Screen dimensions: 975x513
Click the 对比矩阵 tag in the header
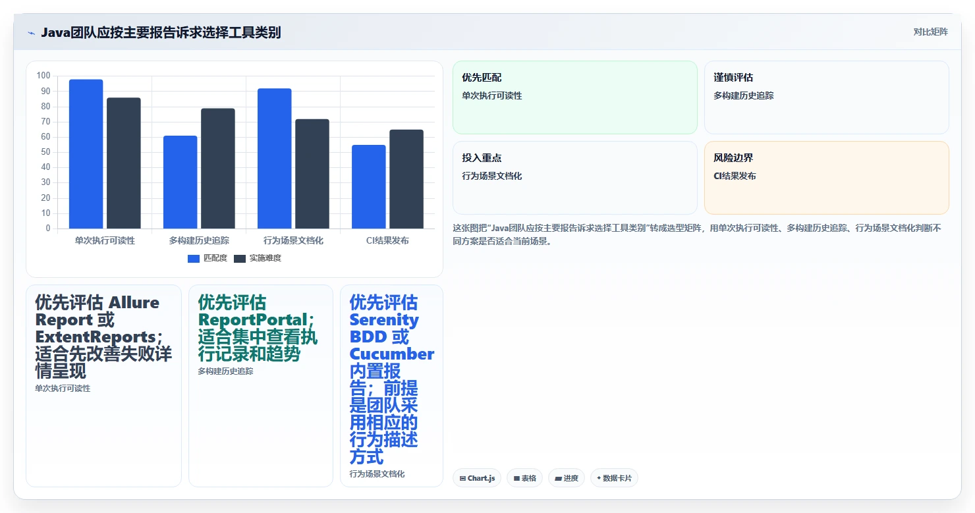coord(930,32)
